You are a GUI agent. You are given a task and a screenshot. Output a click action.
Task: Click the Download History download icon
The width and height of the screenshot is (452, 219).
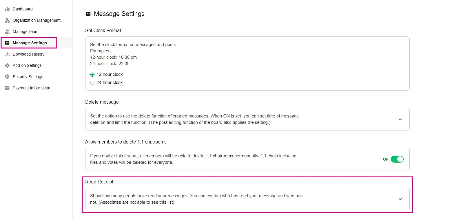point(7,54)
